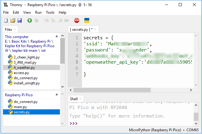The width and height of the screenshot is (202, 134).
Task: Click the 'E:' drive path link
Action: tap(6, 41)
